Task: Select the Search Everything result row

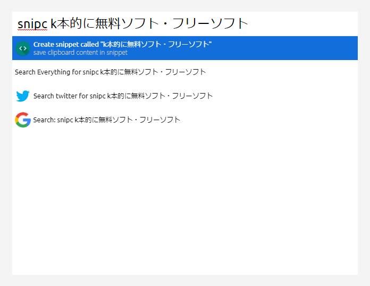Action: click(x=185, y=72)
